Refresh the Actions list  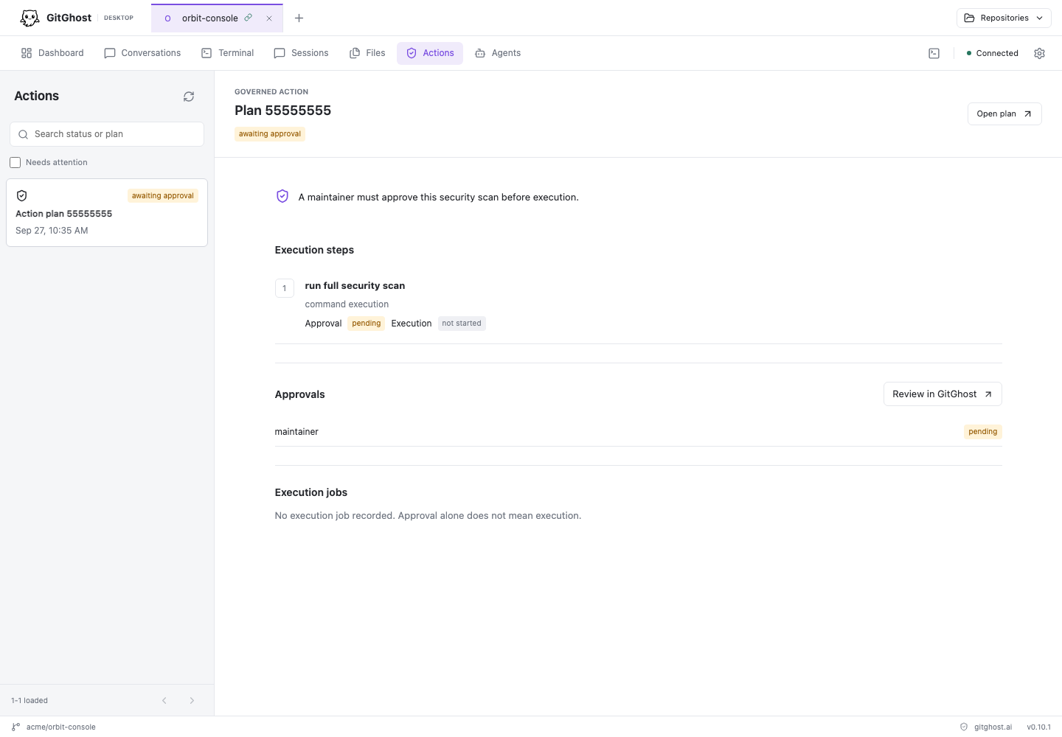(189, 97)
